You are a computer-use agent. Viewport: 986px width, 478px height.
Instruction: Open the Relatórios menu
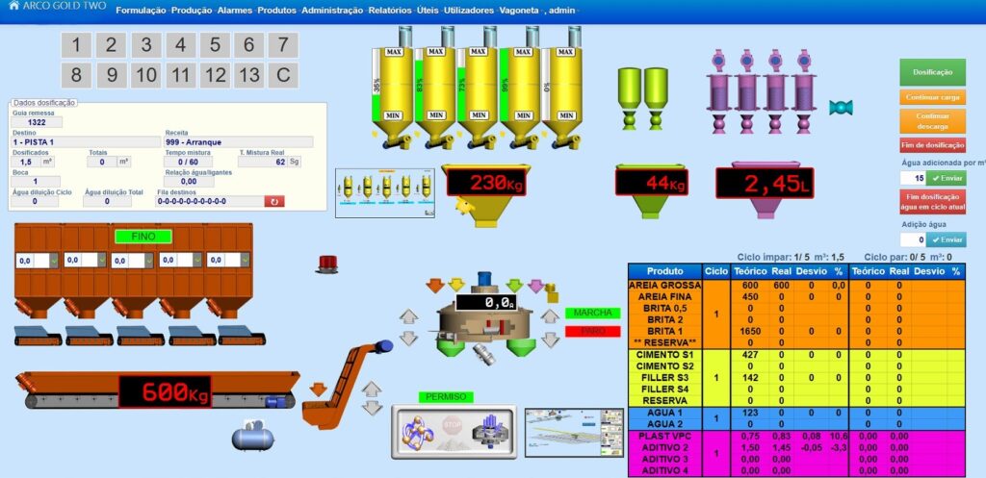(x=390, y=10)
